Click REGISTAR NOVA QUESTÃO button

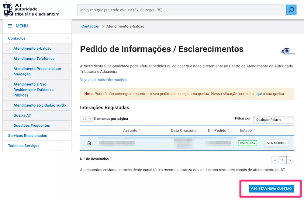point(271,189)
